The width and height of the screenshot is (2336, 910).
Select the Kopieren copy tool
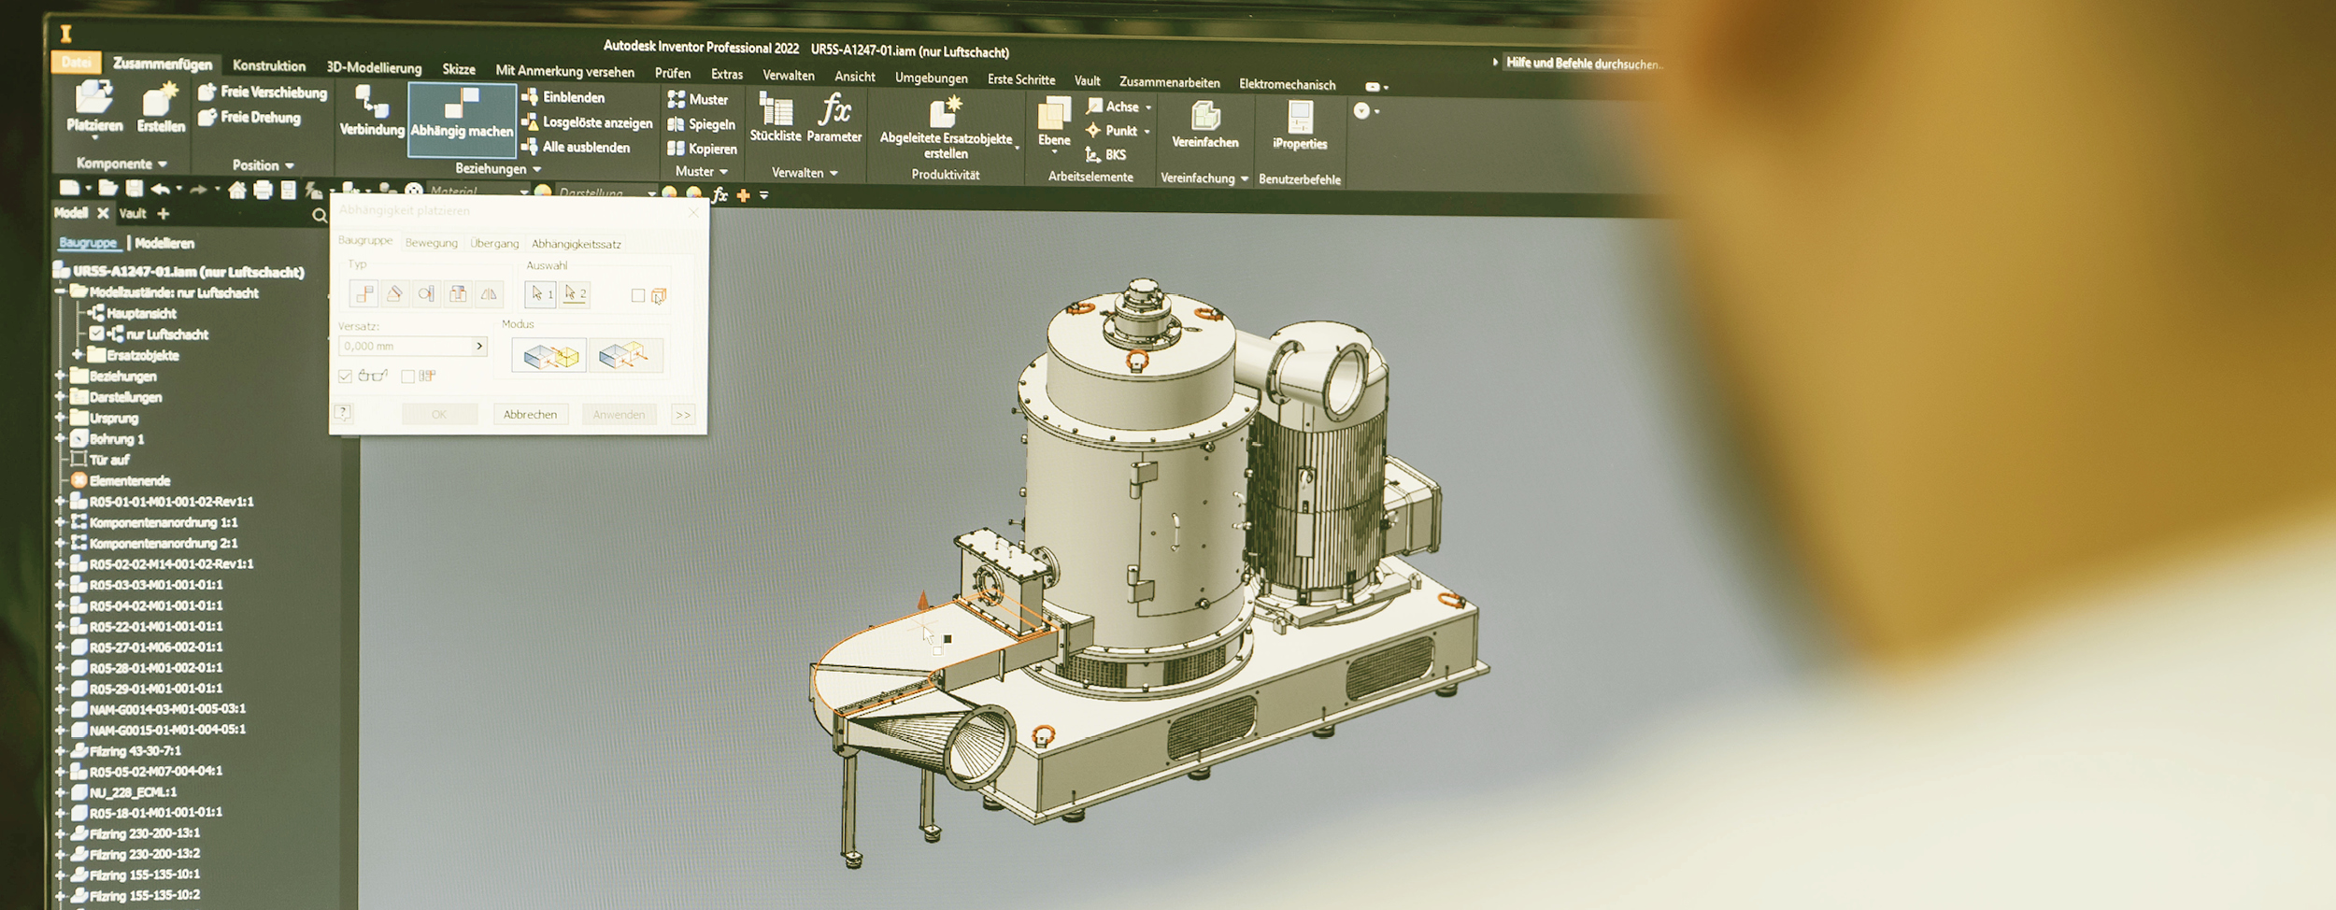coord(703,149)
